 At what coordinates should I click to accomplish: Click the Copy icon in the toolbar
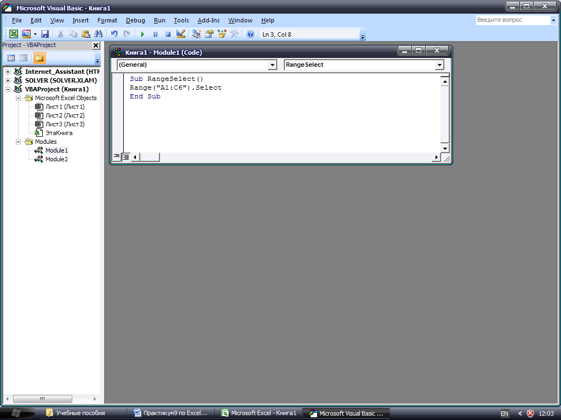click(x=73, y=34)
